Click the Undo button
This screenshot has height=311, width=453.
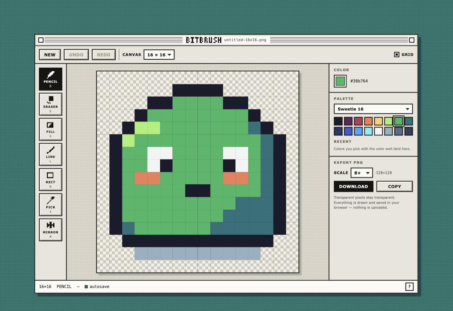coord(76,55)
